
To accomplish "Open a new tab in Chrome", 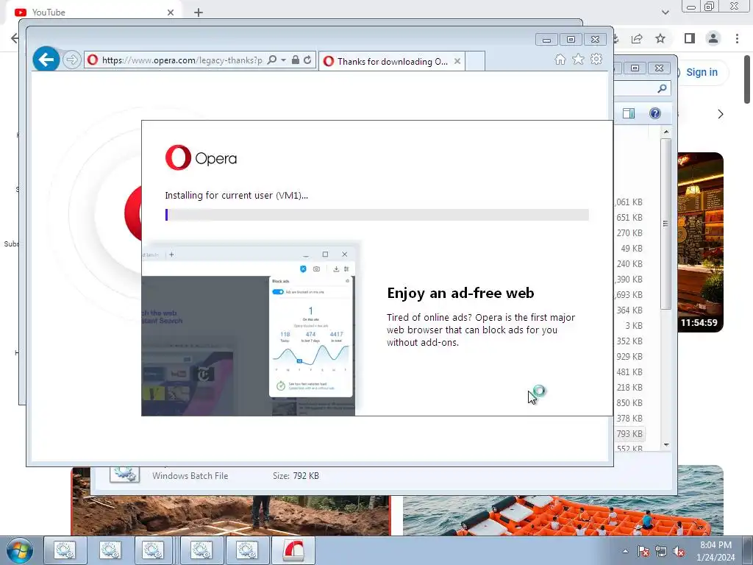I will [x=199, y=13].
